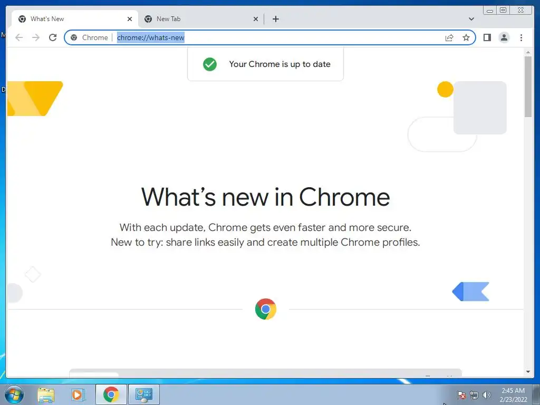Viewport: 540px width, 405px height.
Task: Share this page via share icon
Action: 449,37
